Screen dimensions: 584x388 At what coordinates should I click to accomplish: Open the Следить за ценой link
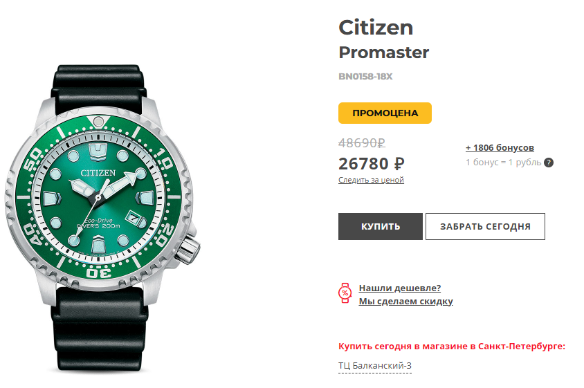(x=371, y=181)
